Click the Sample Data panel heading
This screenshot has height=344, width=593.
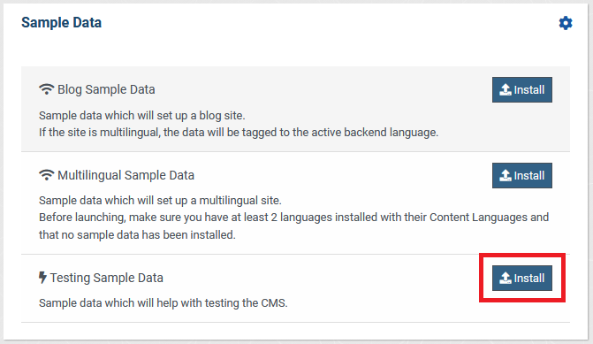tap(61, 23)
